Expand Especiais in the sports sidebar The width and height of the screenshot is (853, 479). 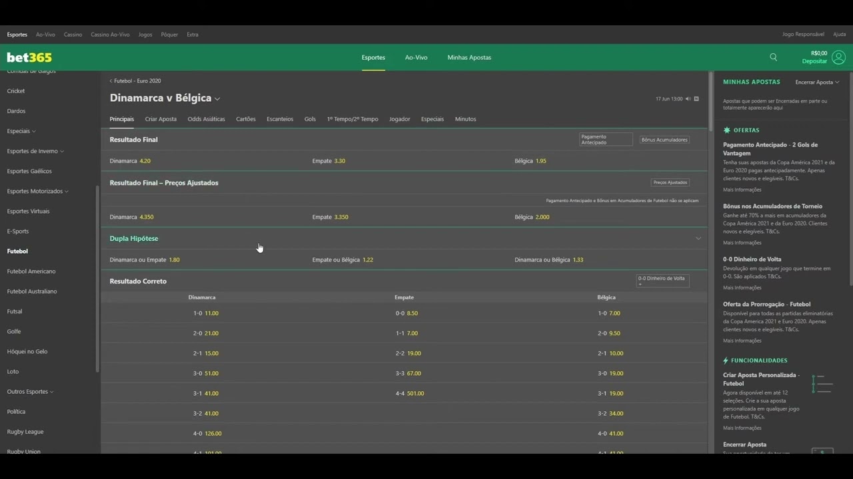tap(21, 131)
